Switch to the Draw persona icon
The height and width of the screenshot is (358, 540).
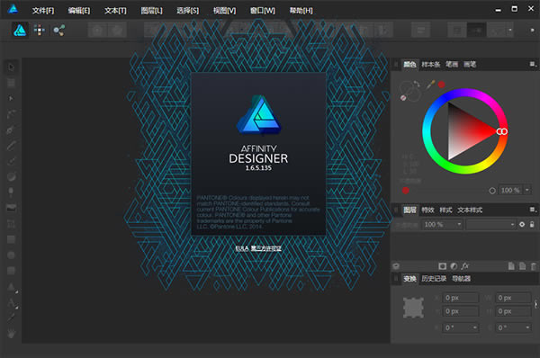20,31
